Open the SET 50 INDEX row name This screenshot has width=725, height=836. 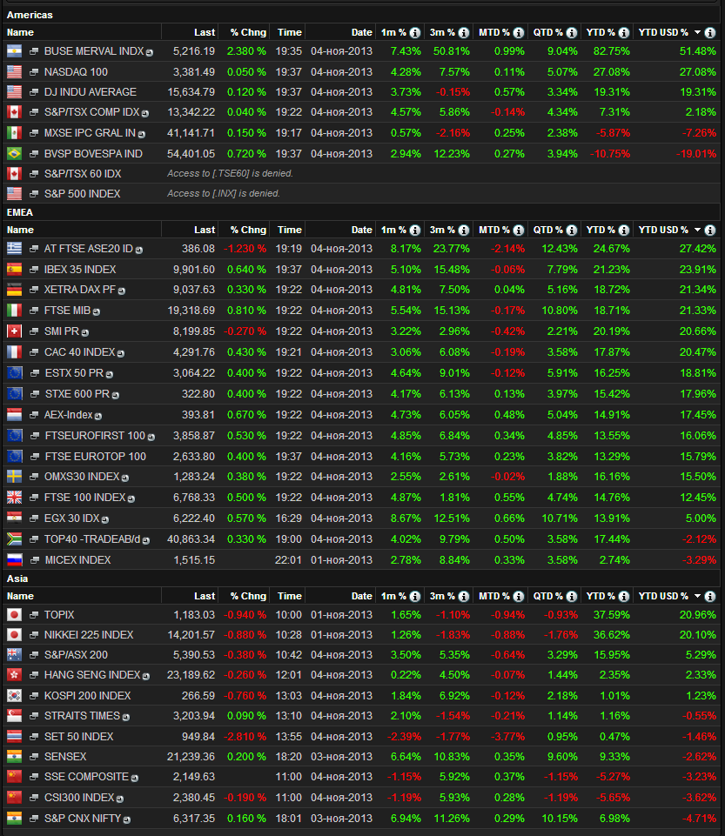(79, 737)
